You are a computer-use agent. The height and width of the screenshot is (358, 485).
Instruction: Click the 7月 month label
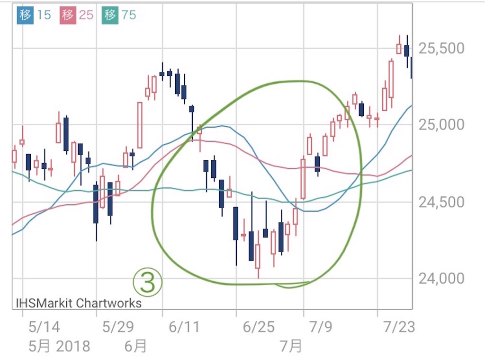(291, 346)
